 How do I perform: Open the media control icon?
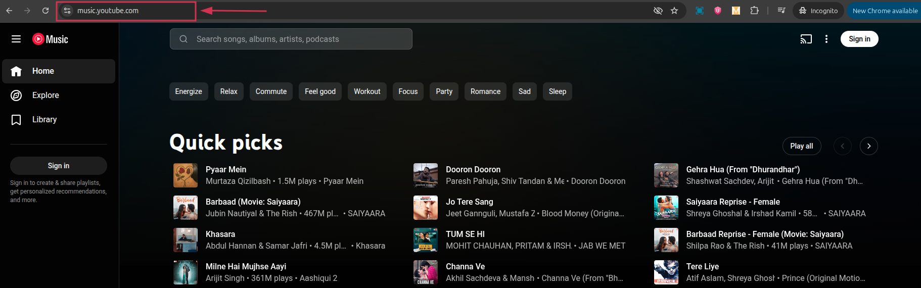(781, 11)
